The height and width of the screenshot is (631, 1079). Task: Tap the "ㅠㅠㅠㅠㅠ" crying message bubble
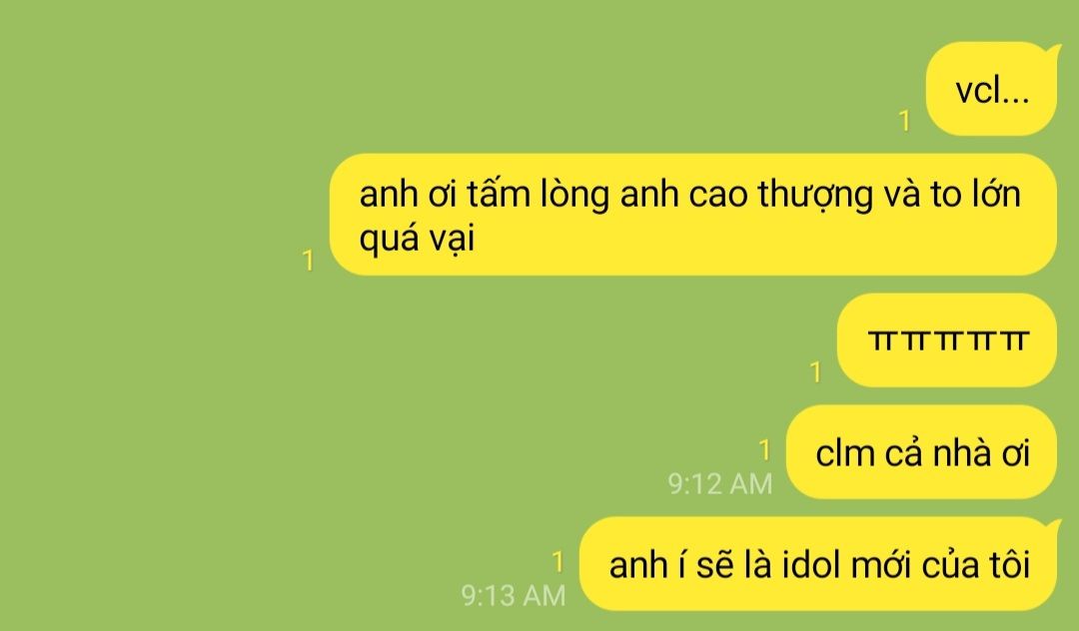947,340
